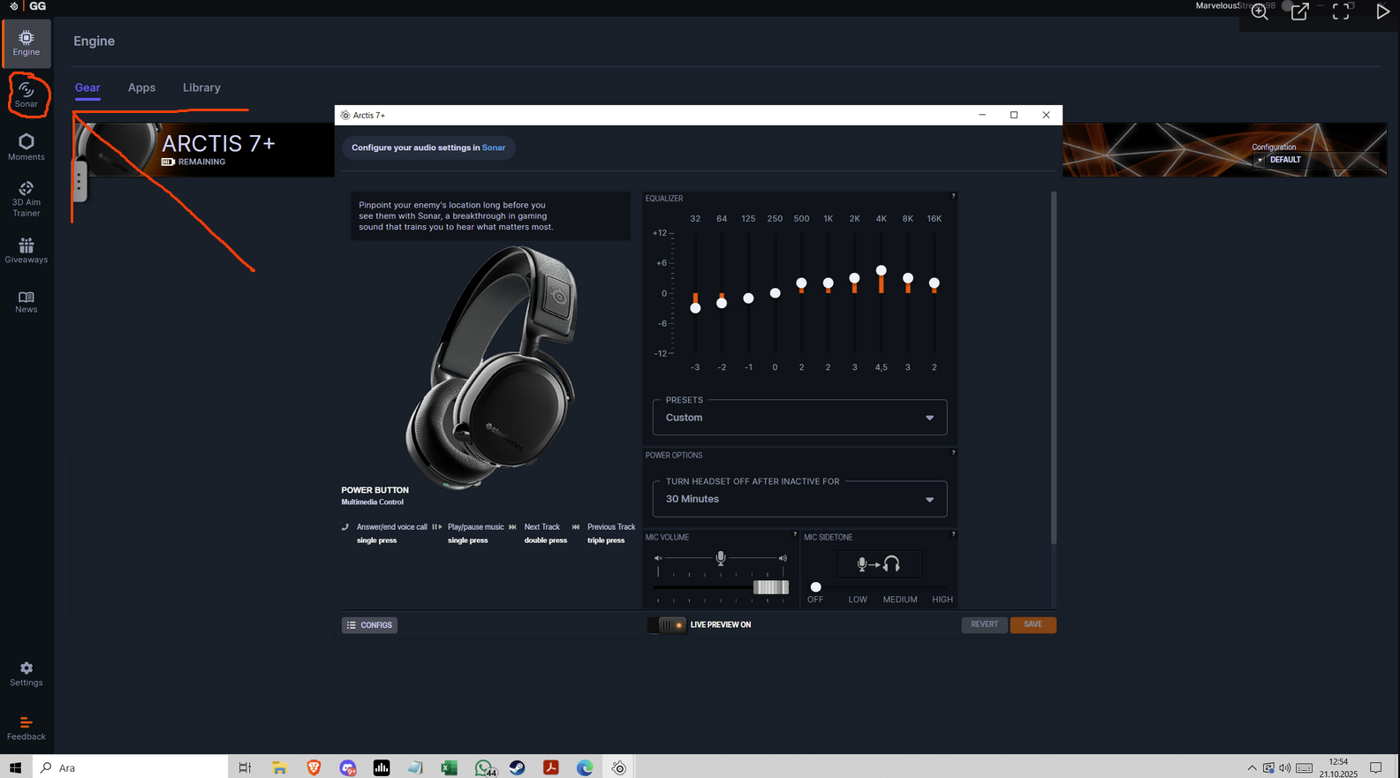This screenshot has height=778, width=1400.
Task: Click the zoom-in magnifier icon at top
Action: 1260,11
